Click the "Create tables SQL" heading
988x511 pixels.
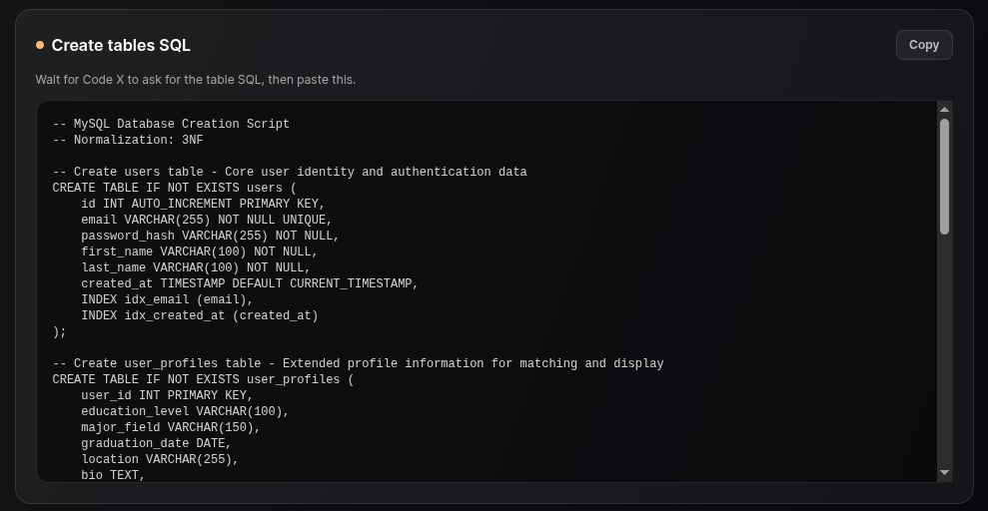pyautogui.click(x=121, y=45)
